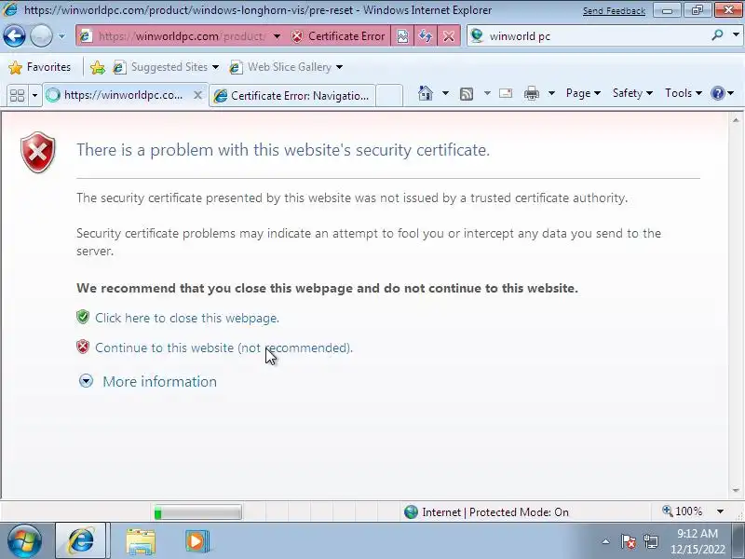Go to the Home page icon

click(426, 93)
